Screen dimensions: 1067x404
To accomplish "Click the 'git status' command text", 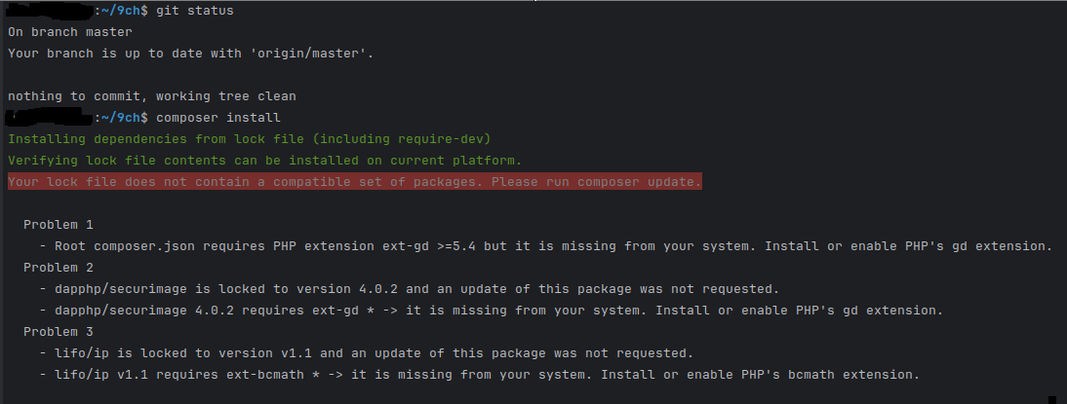I will pos(195,11).
